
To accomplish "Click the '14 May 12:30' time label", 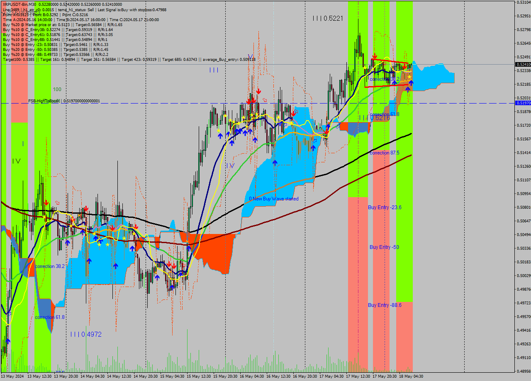I will 119,376.
